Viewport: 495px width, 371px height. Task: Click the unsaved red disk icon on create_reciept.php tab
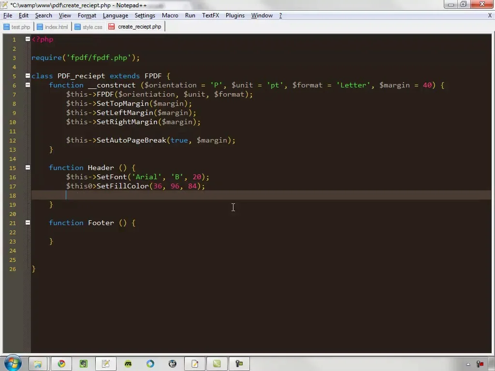[111, 27]
